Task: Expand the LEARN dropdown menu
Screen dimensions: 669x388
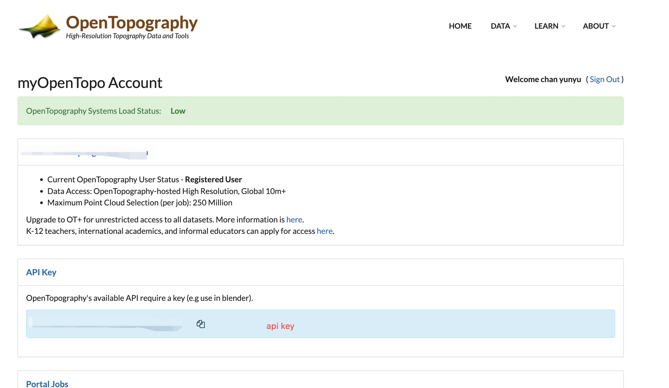Action: pyautogui.click(x=550, y=26)
